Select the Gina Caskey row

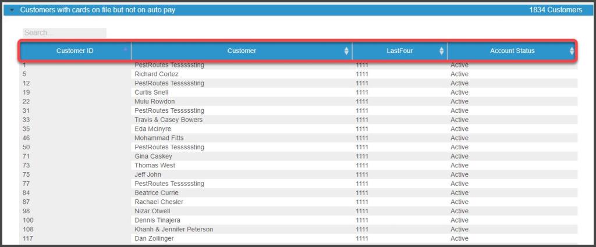point(153,156)
